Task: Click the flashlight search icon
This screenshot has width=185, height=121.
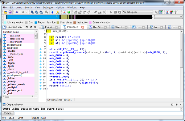Action: [x=58, y=12]
